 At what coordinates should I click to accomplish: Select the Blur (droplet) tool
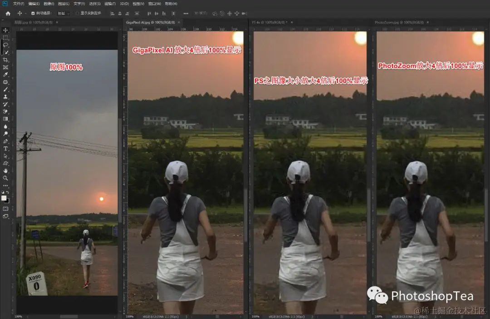coord(5,126)
